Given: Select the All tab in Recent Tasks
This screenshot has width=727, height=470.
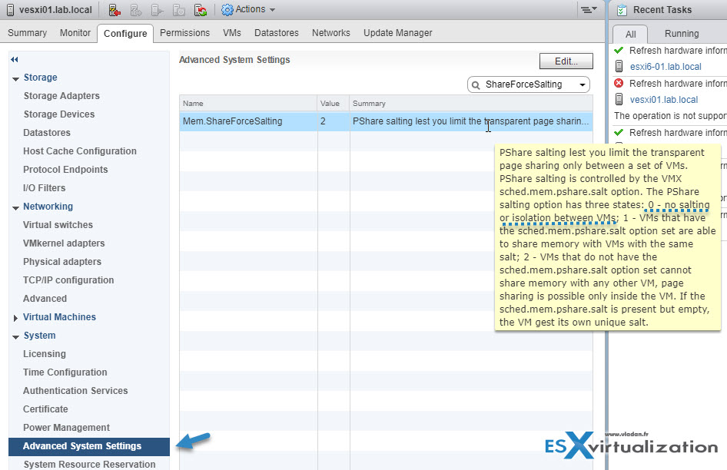Looking at the screenshot, I should [x=631, y=34].
